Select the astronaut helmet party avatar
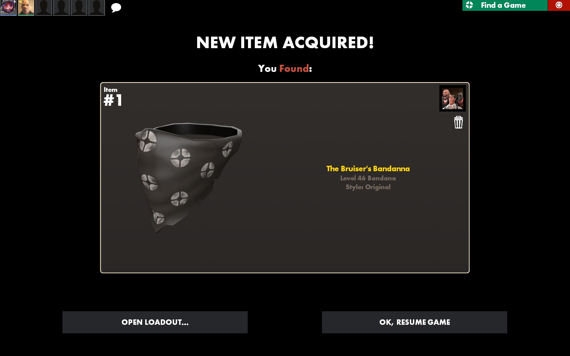This screenshot has width=570, height=356. click(8, 8)
